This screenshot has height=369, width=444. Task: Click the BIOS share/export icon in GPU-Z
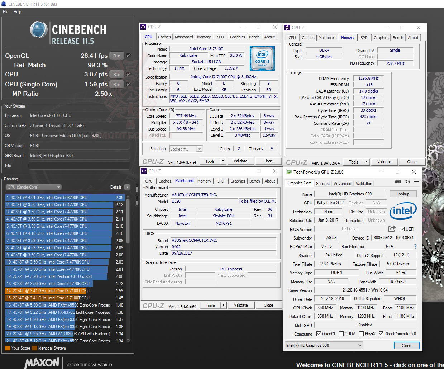tap(392, 229)
